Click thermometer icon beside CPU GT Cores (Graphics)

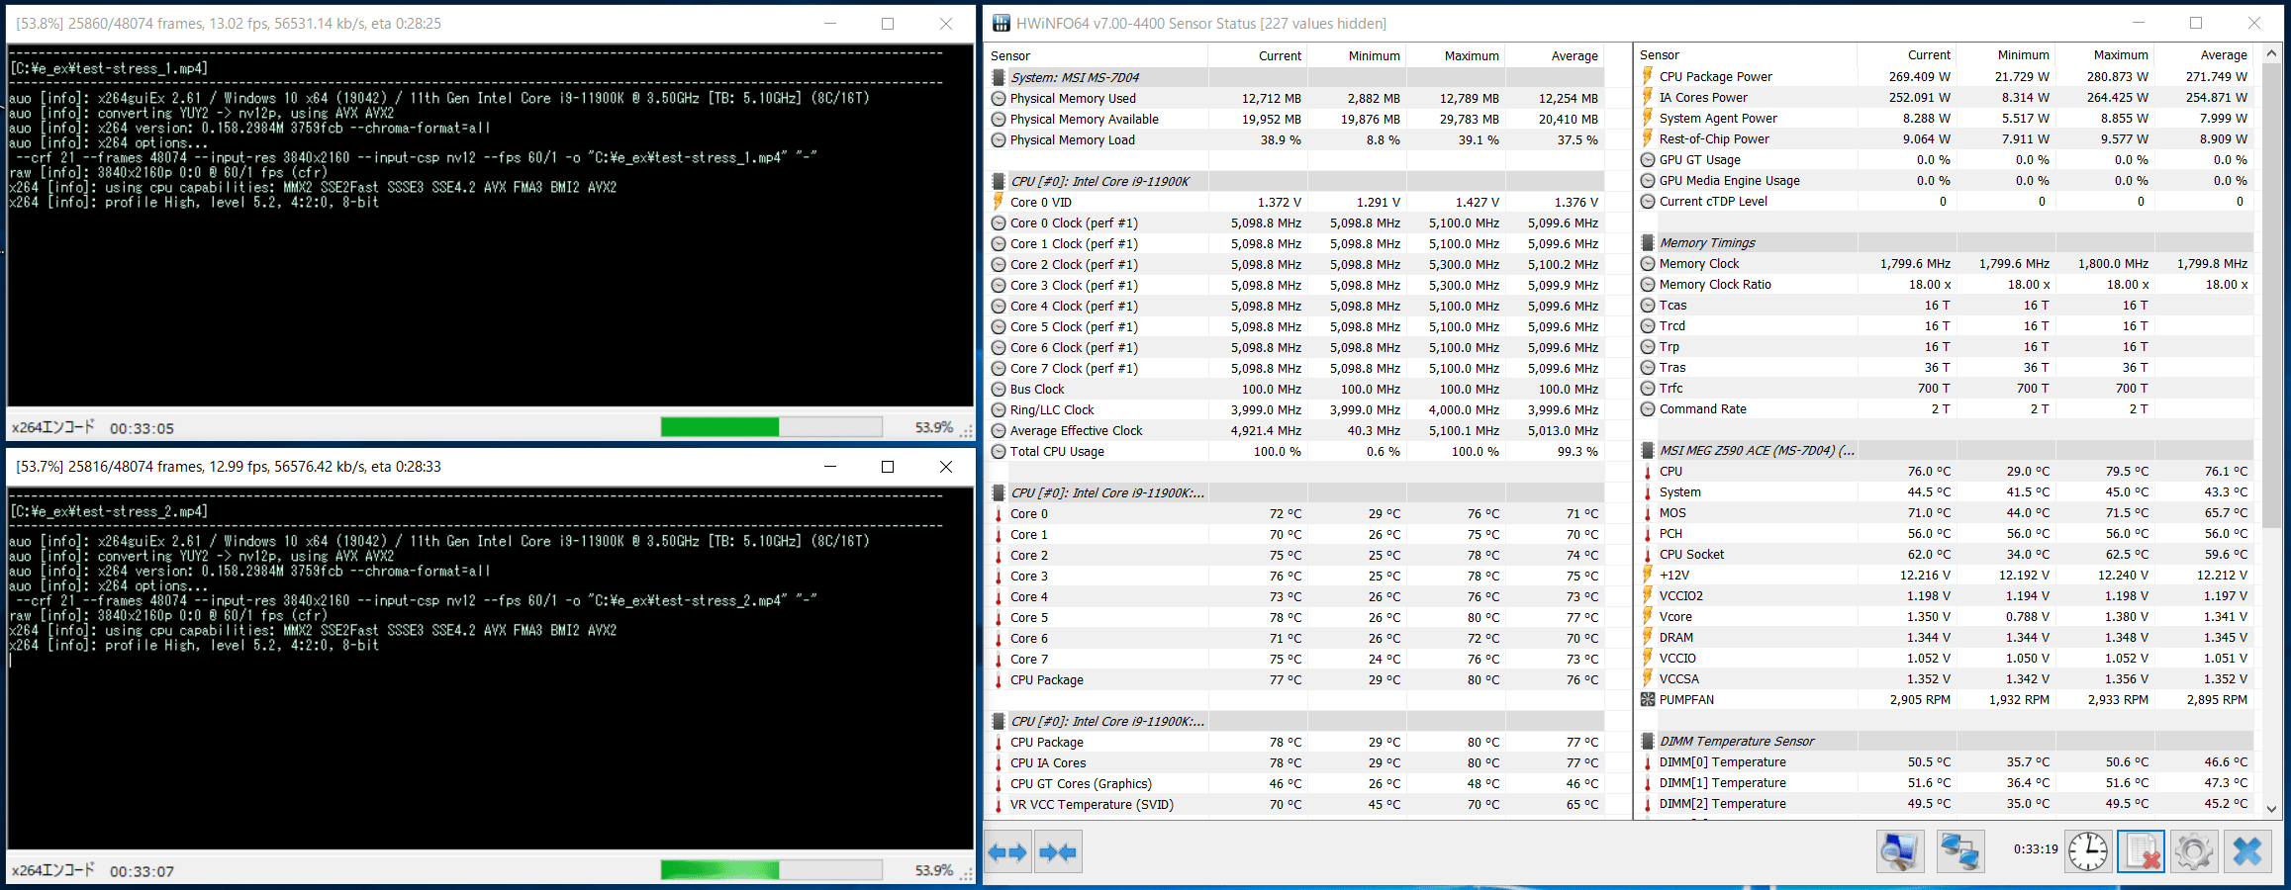pos(999,783)
